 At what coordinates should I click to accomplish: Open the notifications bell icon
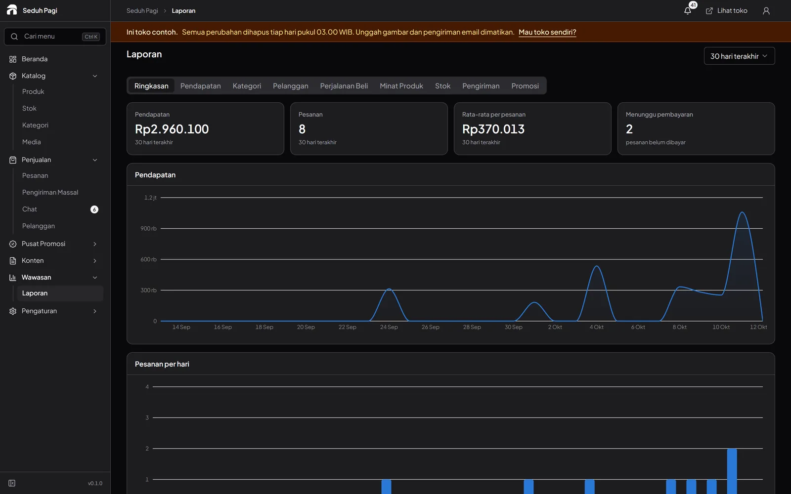(x=688, y=11)
